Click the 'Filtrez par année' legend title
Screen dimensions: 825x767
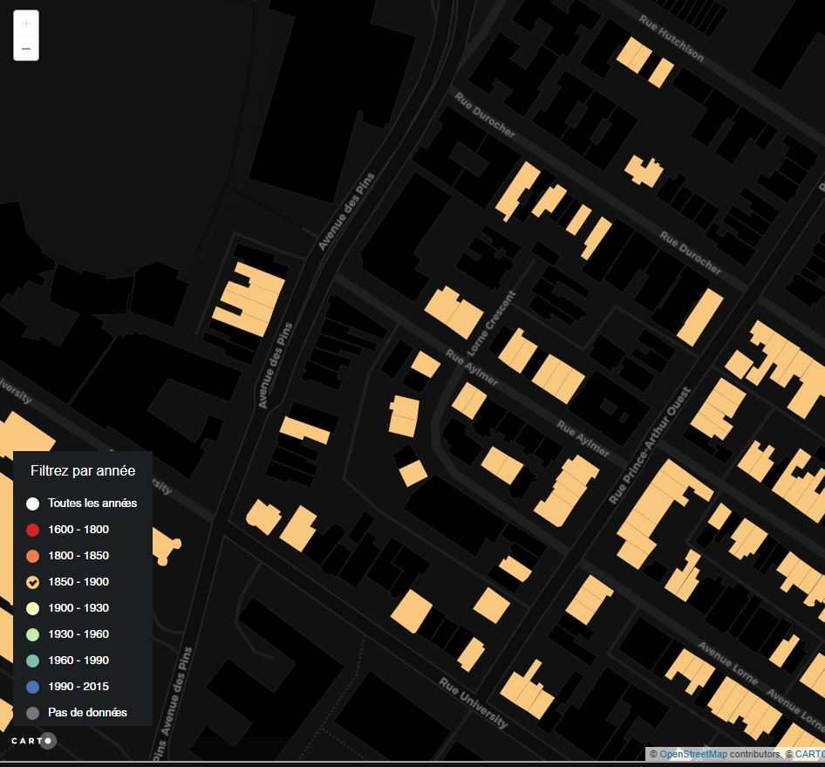pos(83,471)
